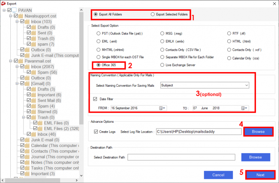Select Contacts Only CSV File option
The height and width of the screenshot is (183, 279).
coord(162,50)
